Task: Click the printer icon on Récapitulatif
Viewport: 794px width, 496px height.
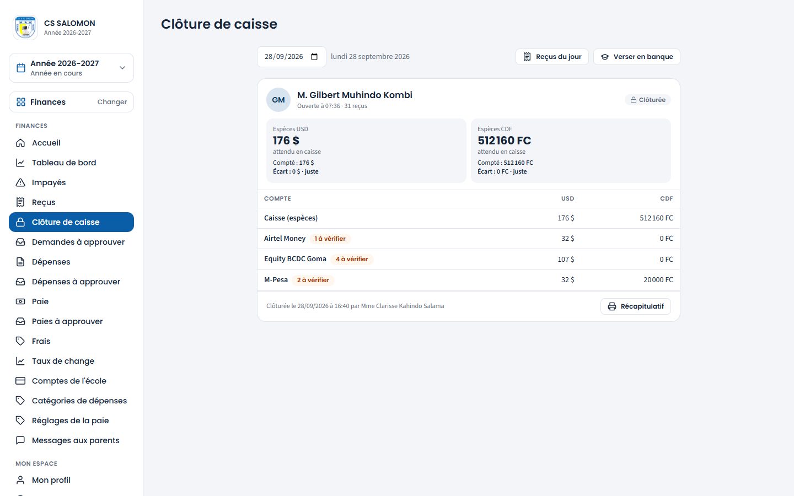Action: tap(612, 306)
